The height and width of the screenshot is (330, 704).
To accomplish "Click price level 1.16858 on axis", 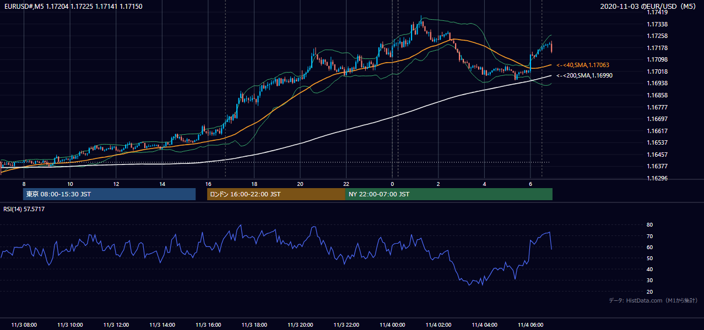I will (657, 95).
